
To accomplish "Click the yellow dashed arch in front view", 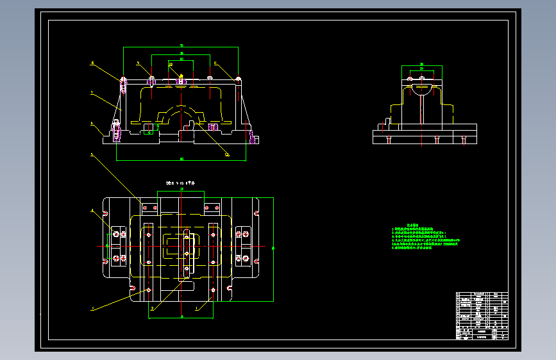I will pyautogui.click(x=181, y=114).
